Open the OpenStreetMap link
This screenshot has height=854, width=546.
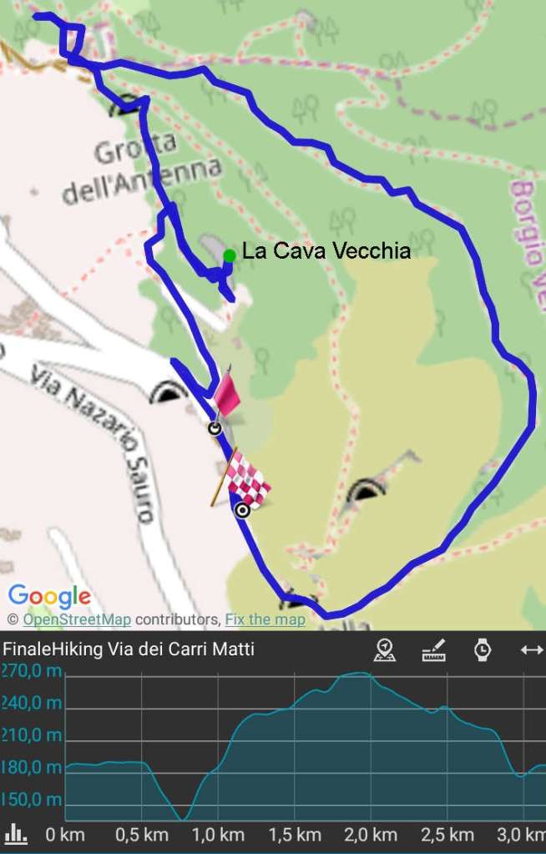click(x=77, y=619)
